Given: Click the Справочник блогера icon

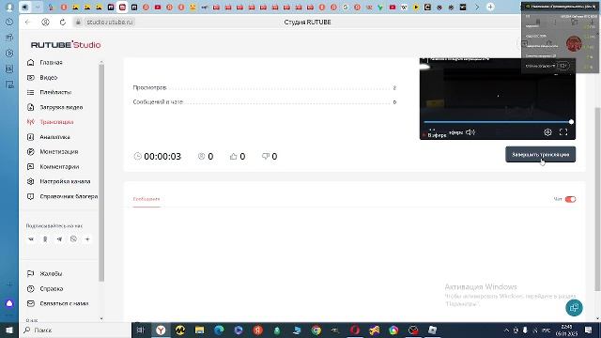Looking at the screenshot, I should pyautogui.click(x=31, y=196).
